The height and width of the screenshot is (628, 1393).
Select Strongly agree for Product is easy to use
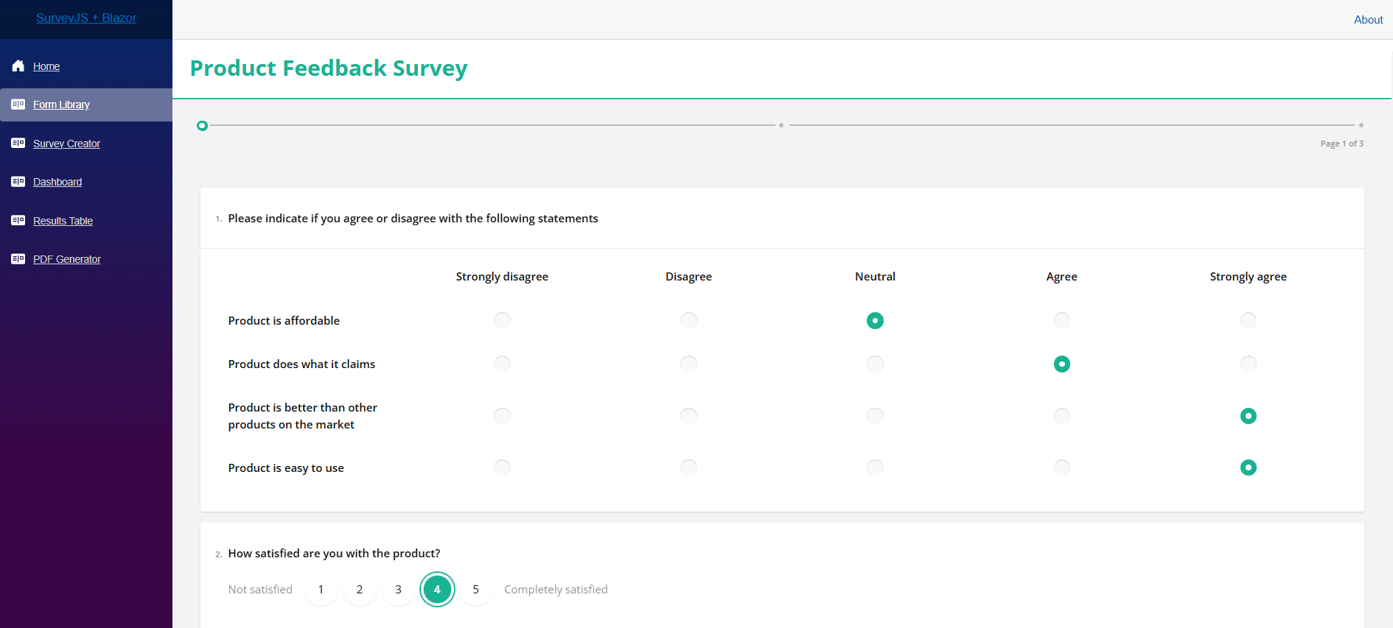point(1248,468)
